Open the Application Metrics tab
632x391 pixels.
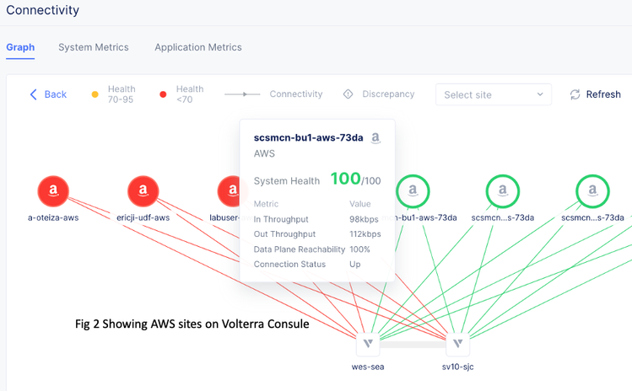[x=197, y=47]
